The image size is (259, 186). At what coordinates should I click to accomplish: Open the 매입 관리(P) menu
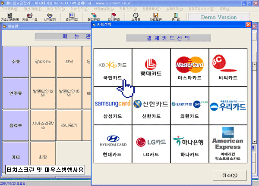56,9
